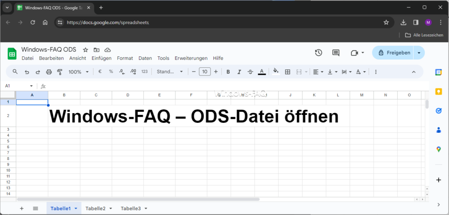This screenshot has height=215, width=449.
Task: Print the spreadsheet
Action: coord(49,72)
